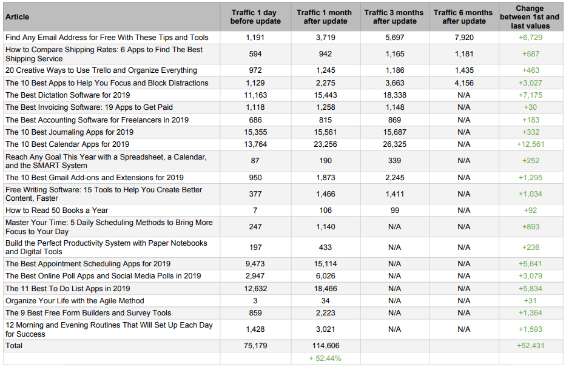Viewport: 566px width, 367px height.
Task: Select Change between 1st and last values header
Action: (x=530, y=17)
